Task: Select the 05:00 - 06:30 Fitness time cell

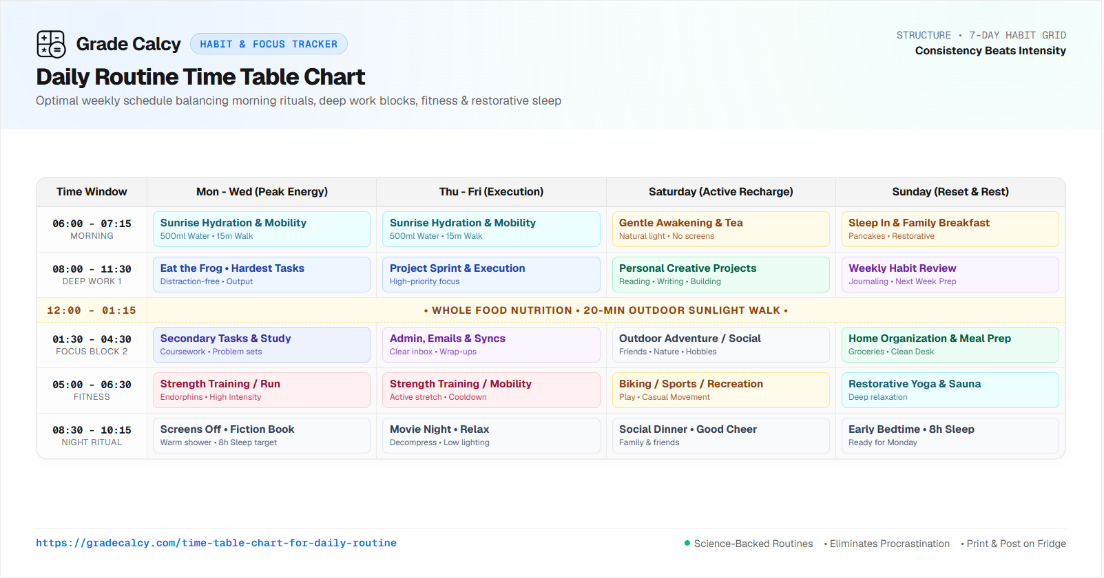Action: 92,390
